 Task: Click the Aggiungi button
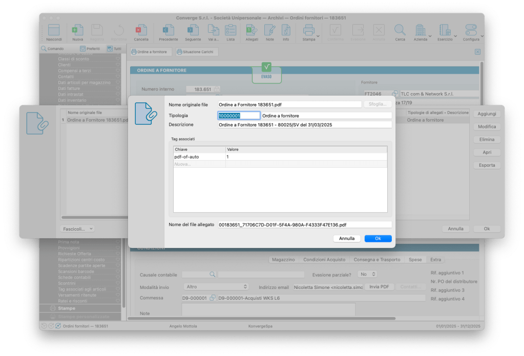[x=486, y=113]
